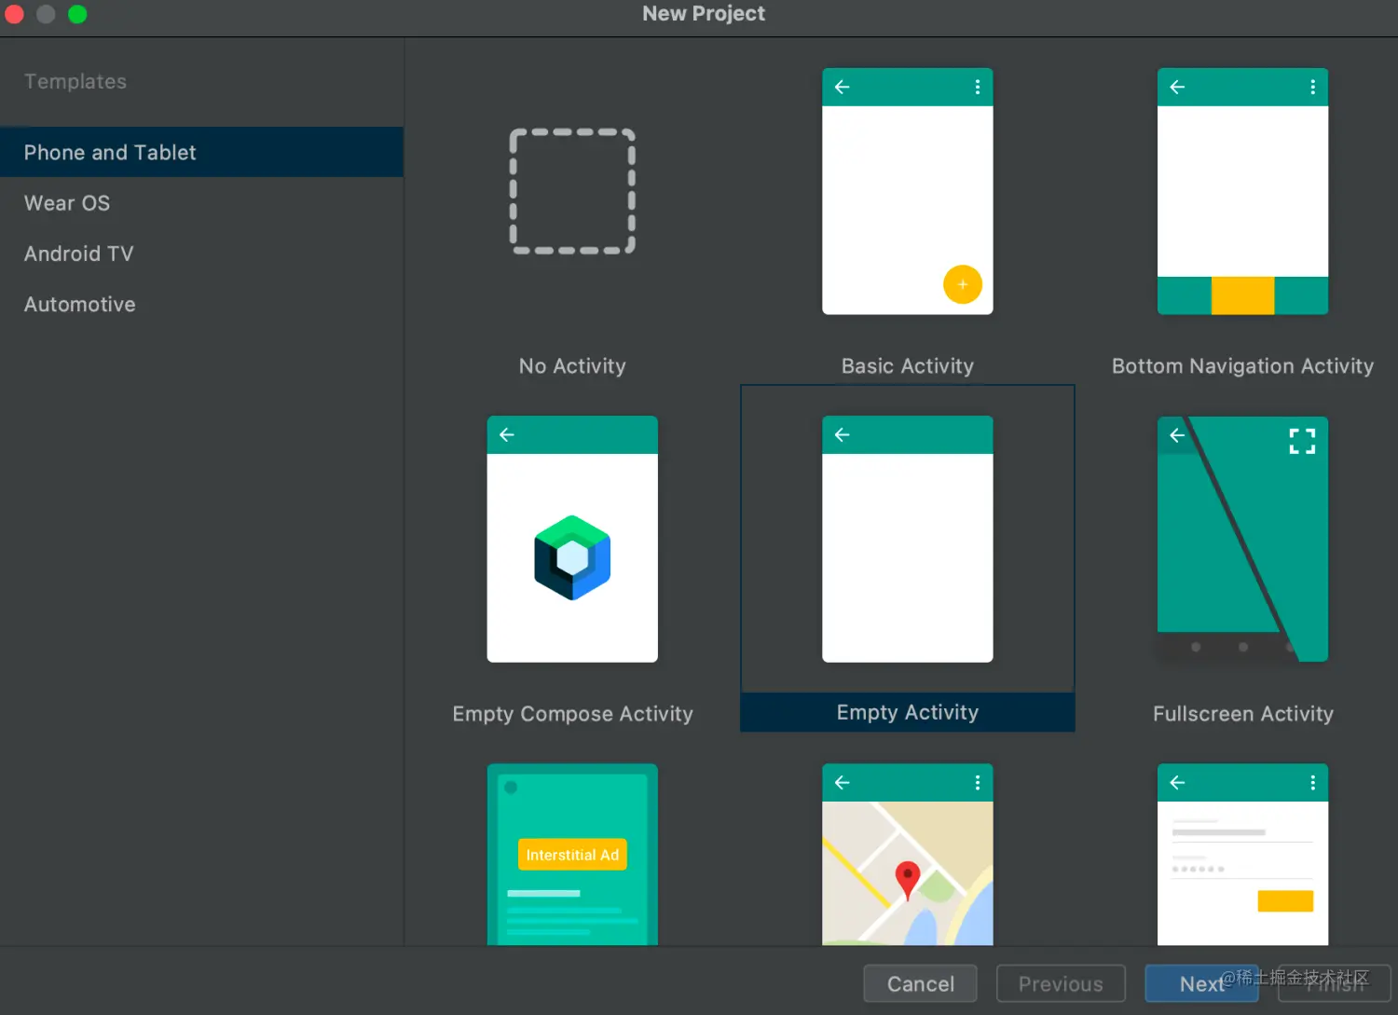1398x1015 pixels.
Task: Select the No Activity dashed-box thumbnail
Action: click(572, 191)
